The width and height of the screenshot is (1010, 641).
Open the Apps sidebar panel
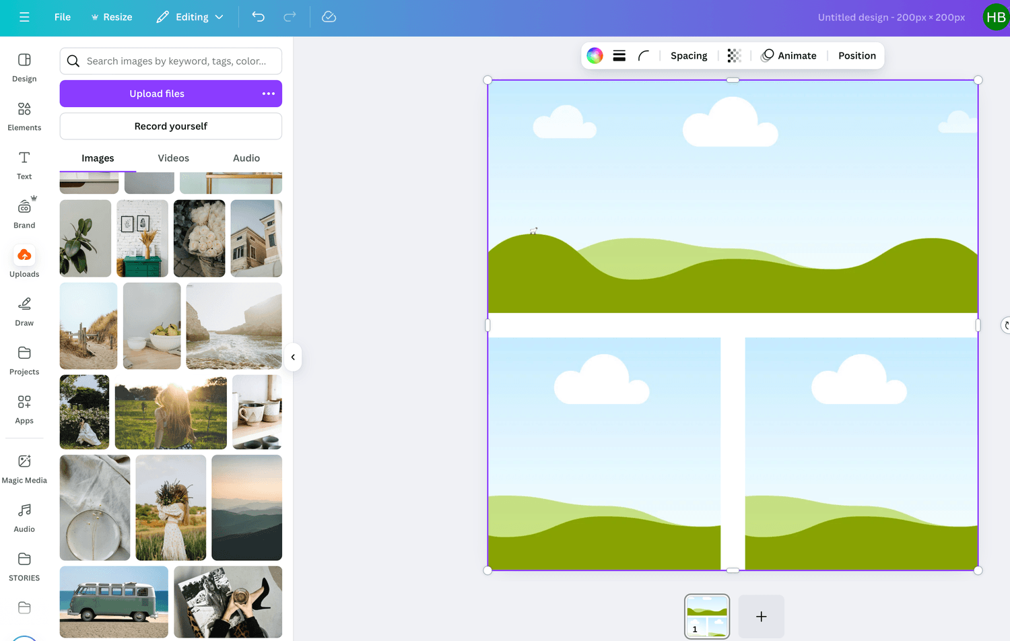coord(24,409)
